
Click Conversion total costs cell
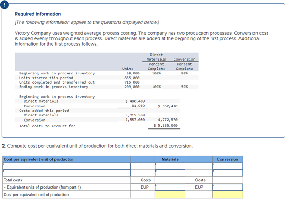[x=227, y=180]
